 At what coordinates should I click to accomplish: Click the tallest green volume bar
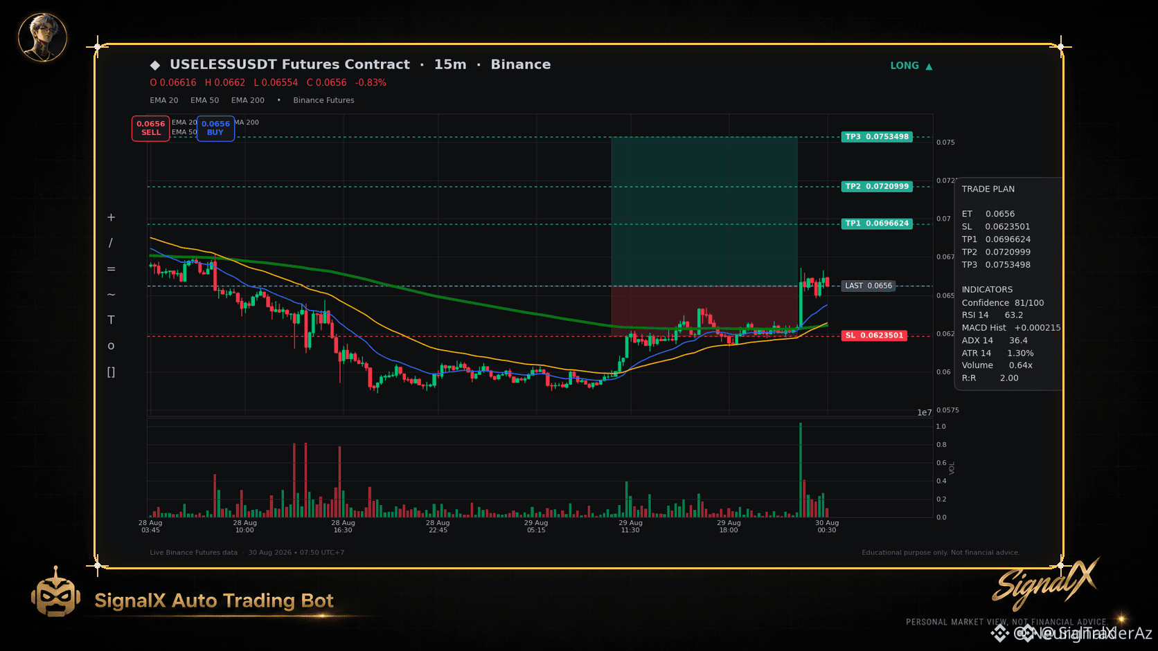click(x=801, y=470)
